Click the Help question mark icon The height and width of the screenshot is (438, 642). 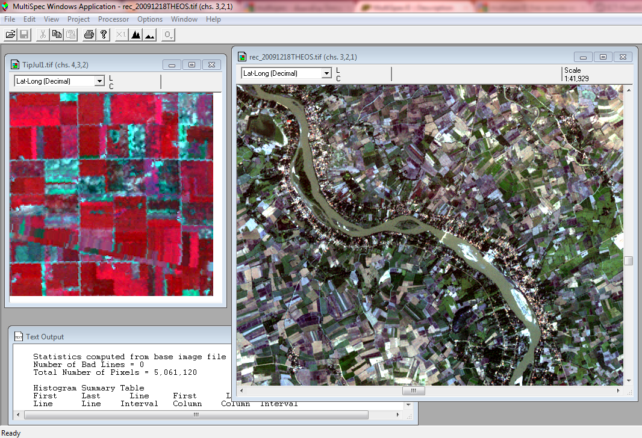(x=102, y=34)
